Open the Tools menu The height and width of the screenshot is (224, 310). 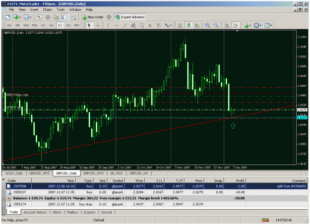pyautogui.click(x=61, y=9)
